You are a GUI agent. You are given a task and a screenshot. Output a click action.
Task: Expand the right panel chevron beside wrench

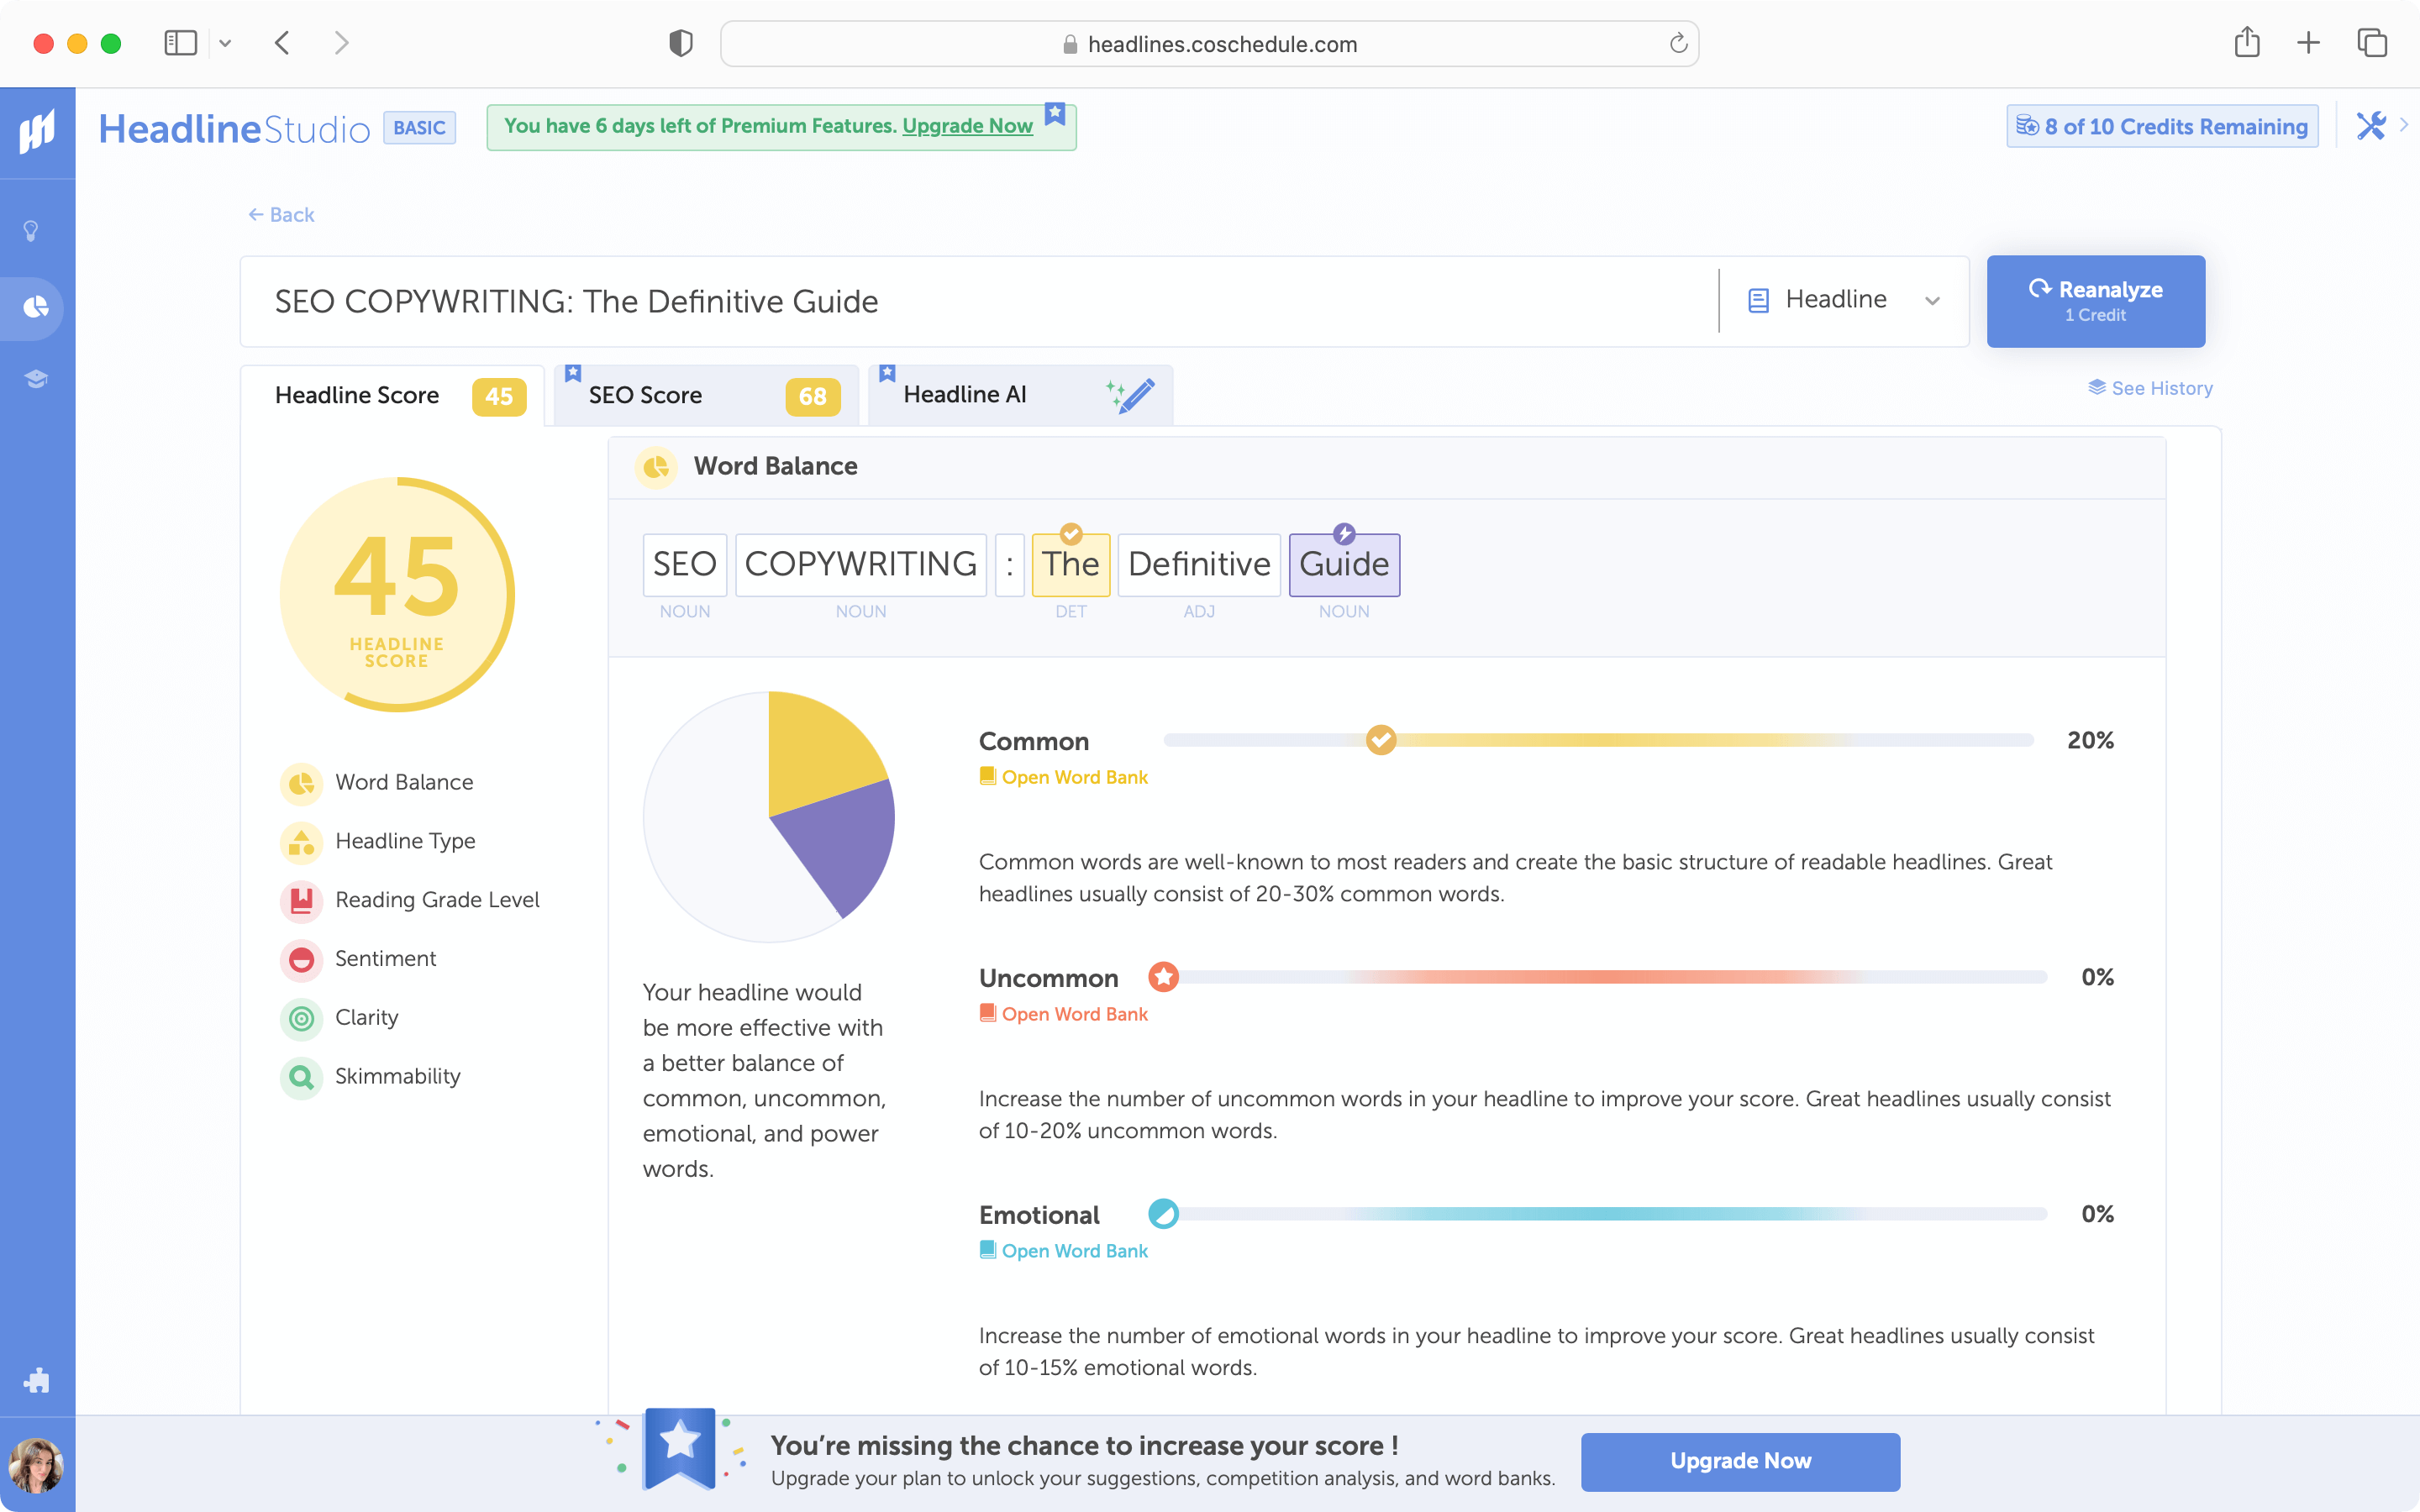(2404, 125)
